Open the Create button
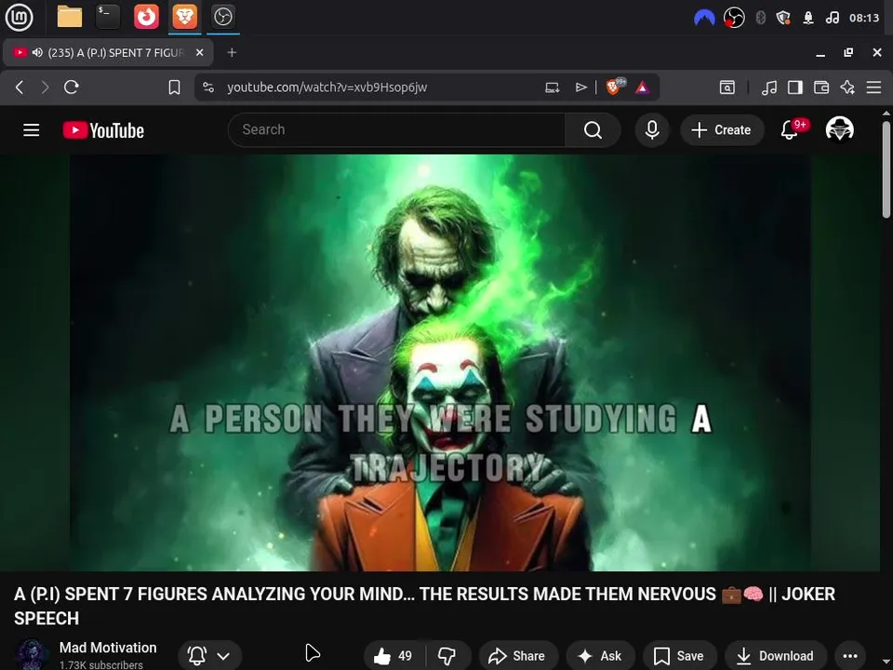Image resolution: width=893 pixels, height=670 pixels. (722, 130)
